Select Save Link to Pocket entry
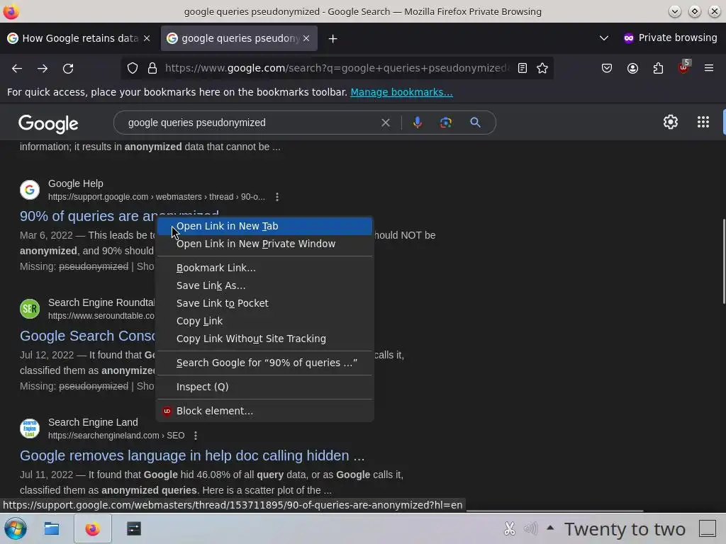This screenshot has width=726, height=544. pos(264,303)
